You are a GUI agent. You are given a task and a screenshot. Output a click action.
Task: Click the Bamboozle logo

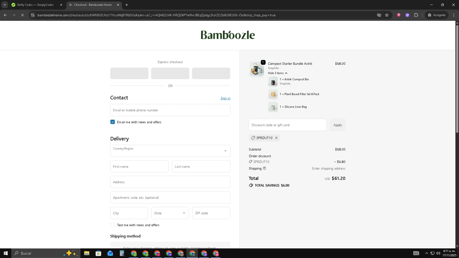point(228,35)
